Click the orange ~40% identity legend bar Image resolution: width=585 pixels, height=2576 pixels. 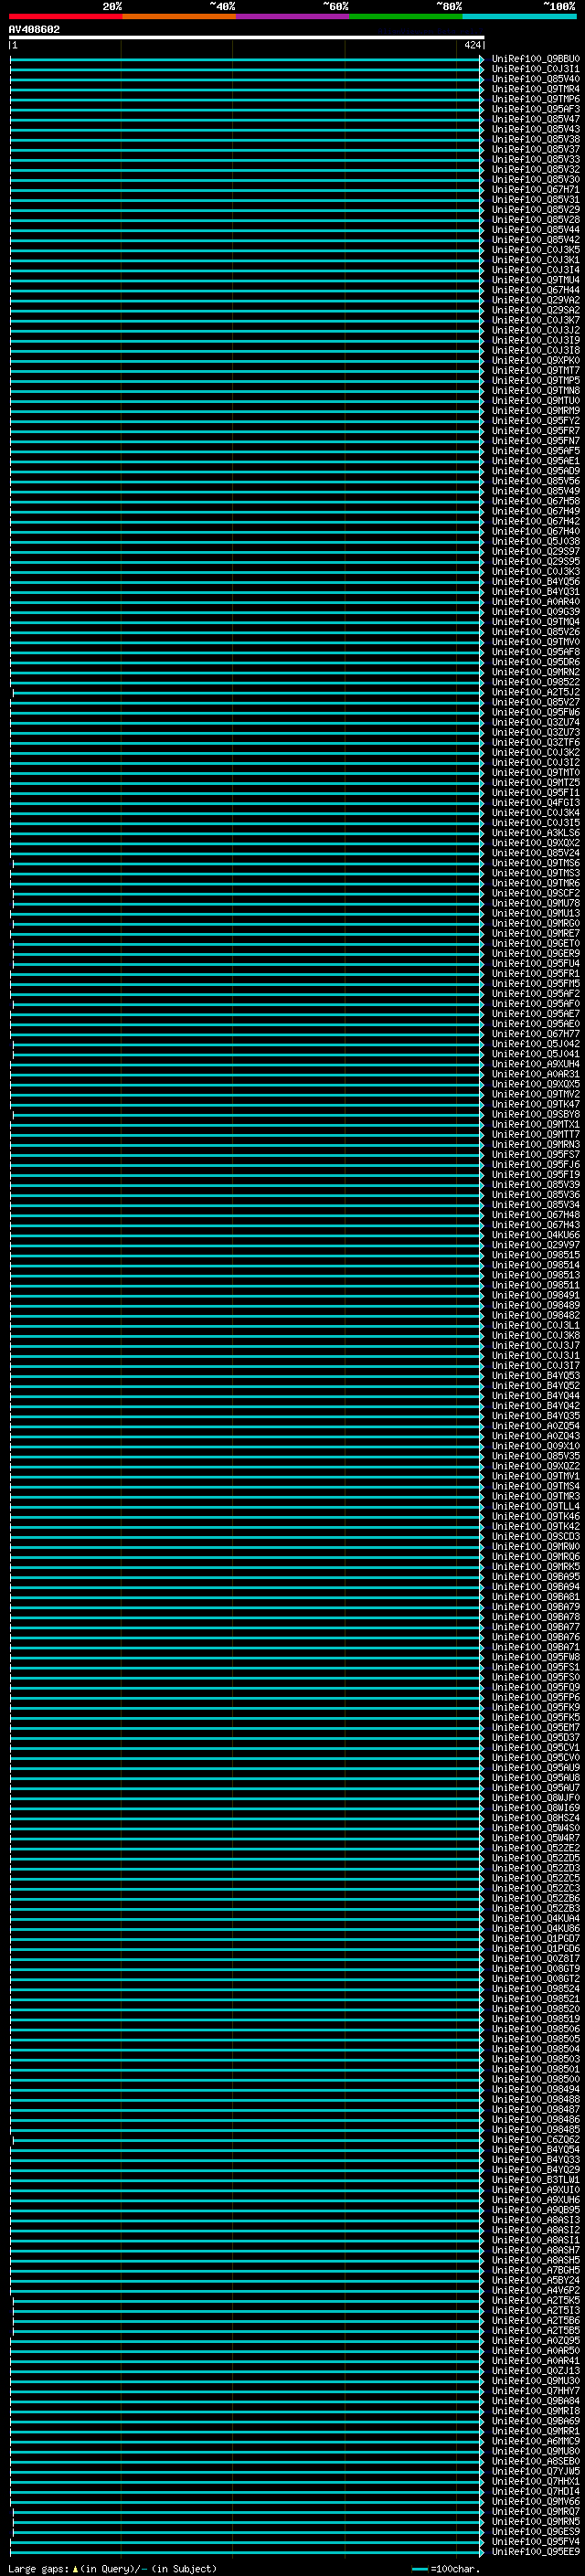click(179, 17)
